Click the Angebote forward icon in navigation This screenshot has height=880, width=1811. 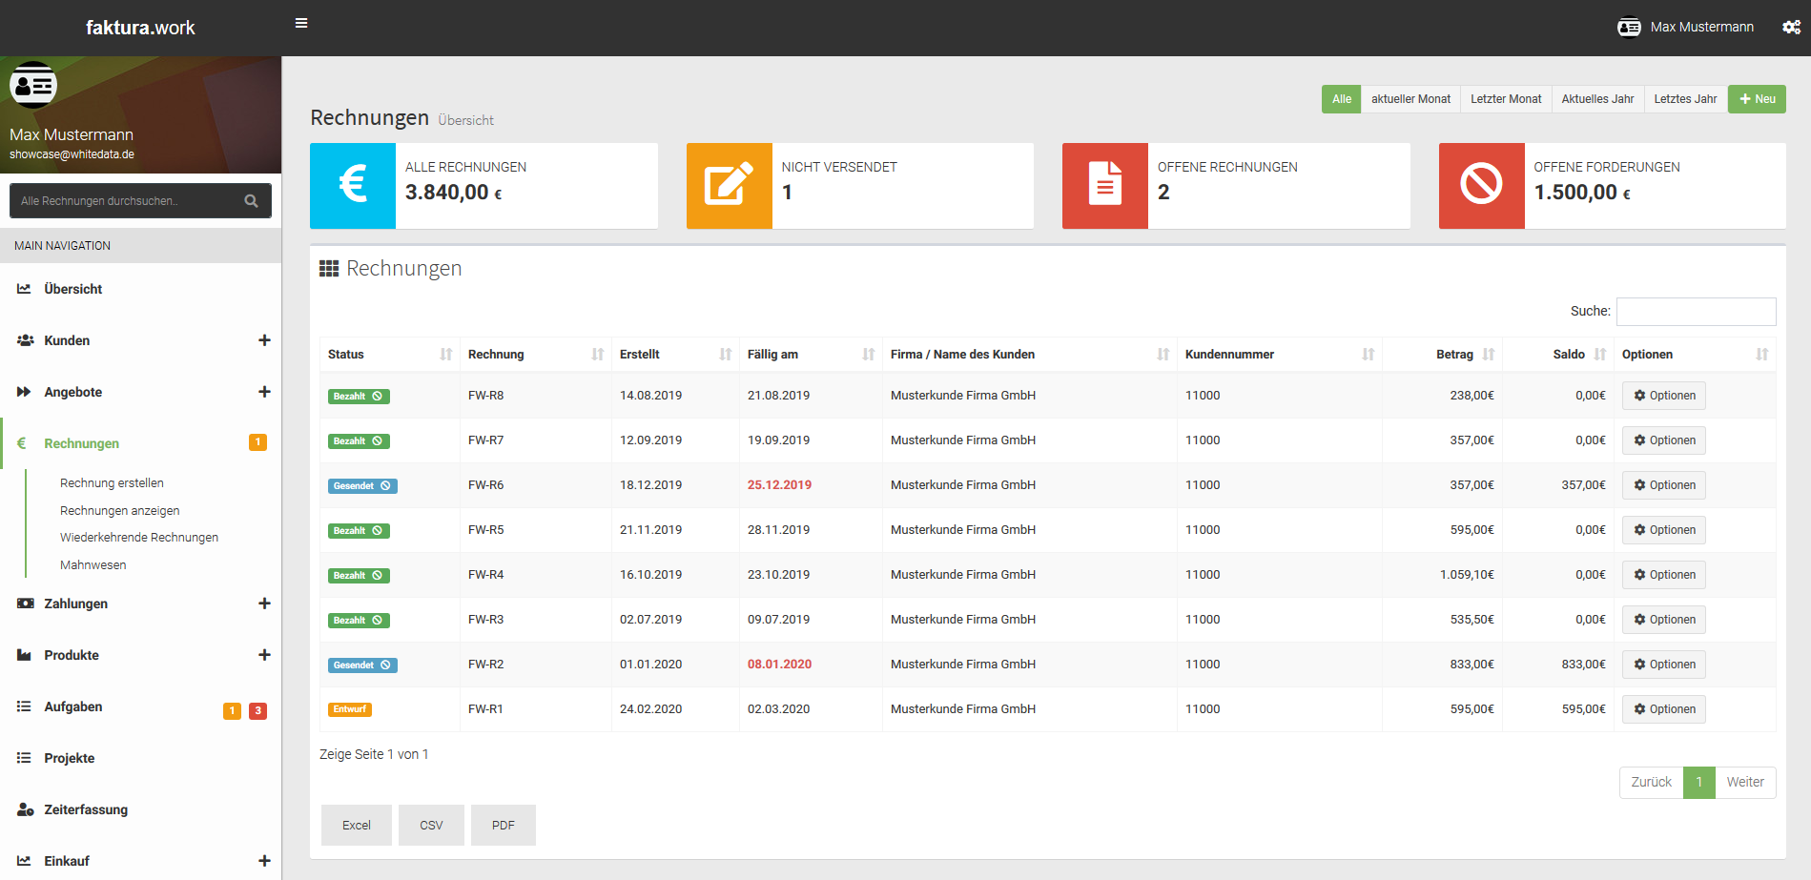point(24,392)
